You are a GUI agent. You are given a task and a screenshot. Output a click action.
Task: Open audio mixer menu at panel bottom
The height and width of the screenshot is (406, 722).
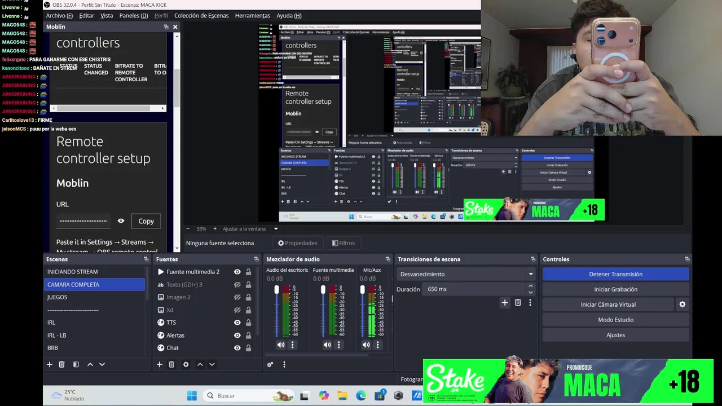(284, 364)
